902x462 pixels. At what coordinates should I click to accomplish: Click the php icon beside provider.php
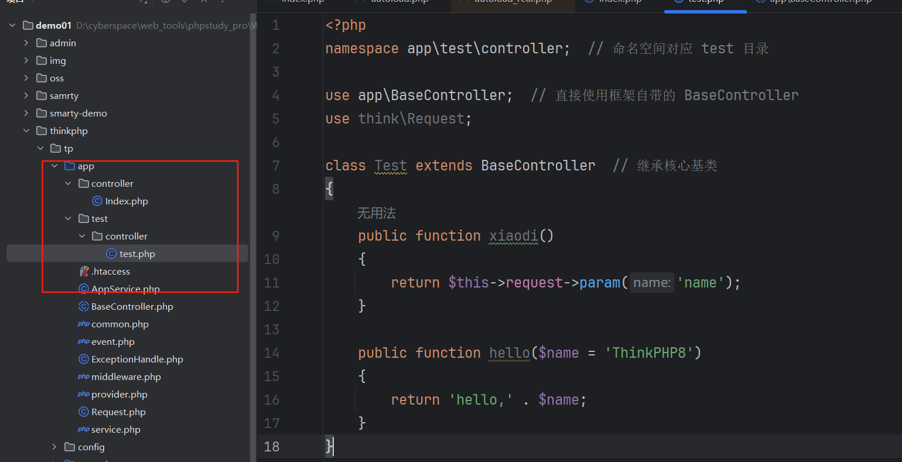tap(84, 394)
